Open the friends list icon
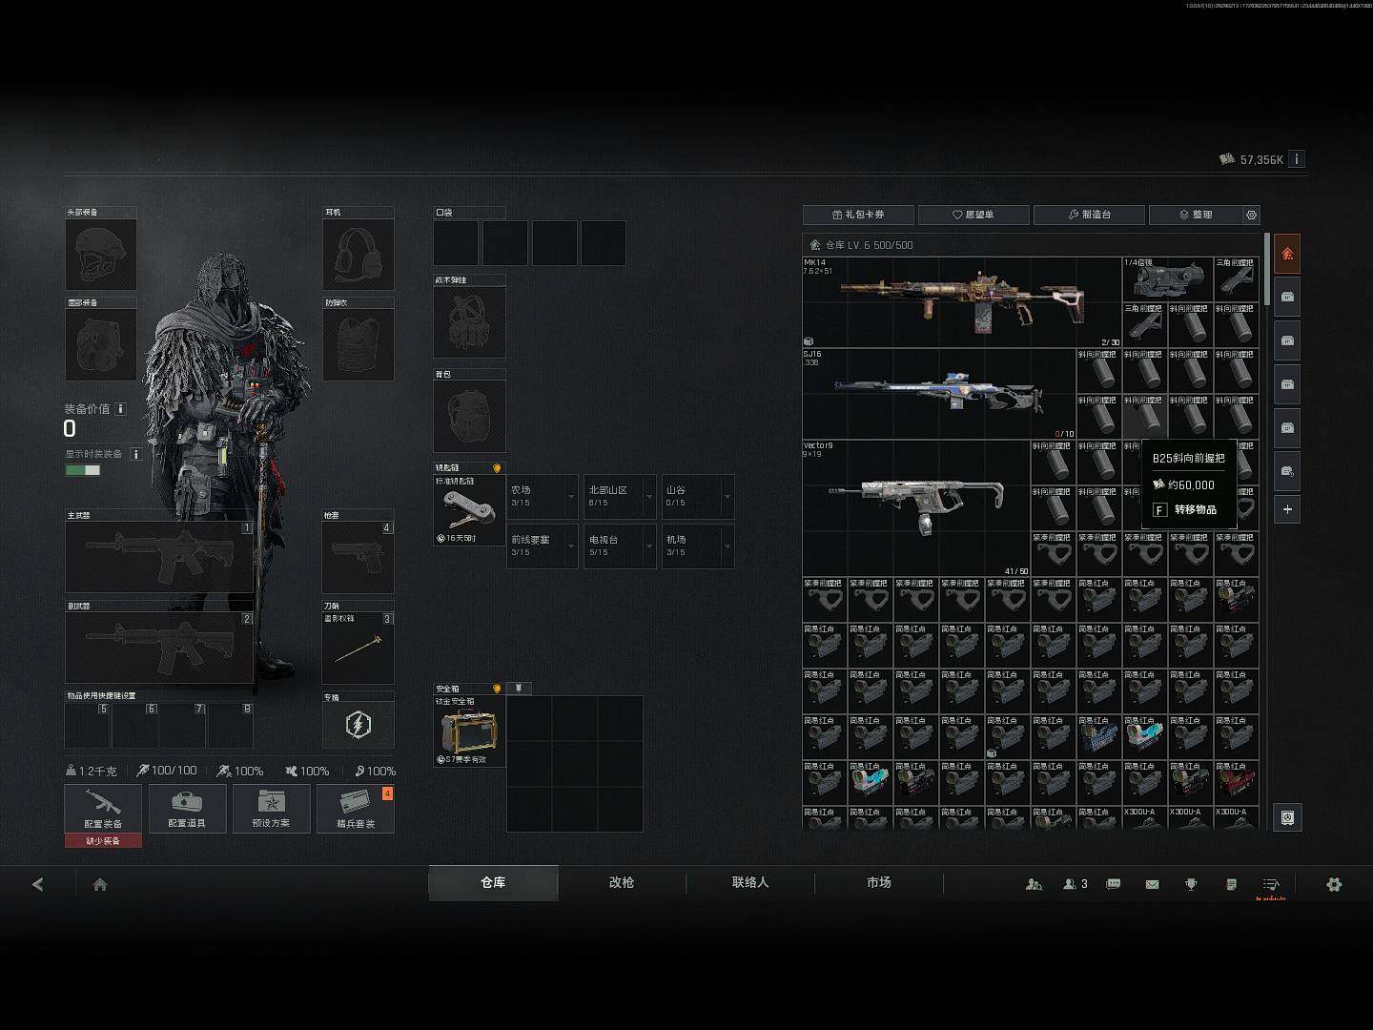Screen dimensions: 1373x1030 1034,884
